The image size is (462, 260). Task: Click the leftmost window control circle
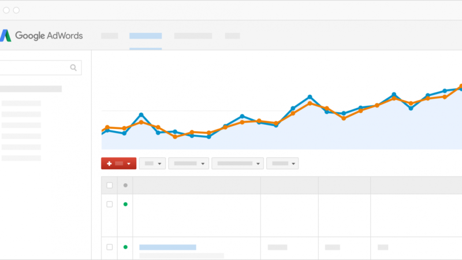click(5, 10)
